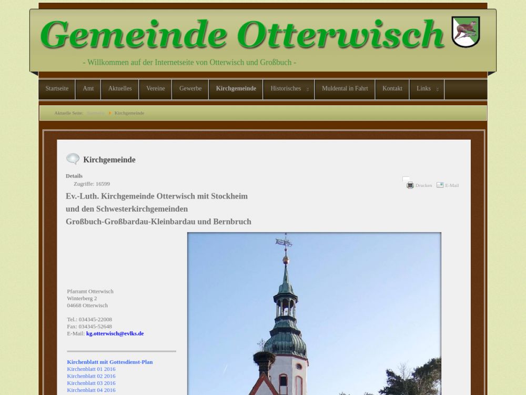
Task: Click the printer icon next to Drucken
Action: (410, 185)
